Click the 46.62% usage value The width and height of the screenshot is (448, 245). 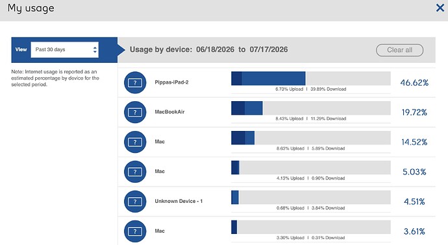(414, 83)
